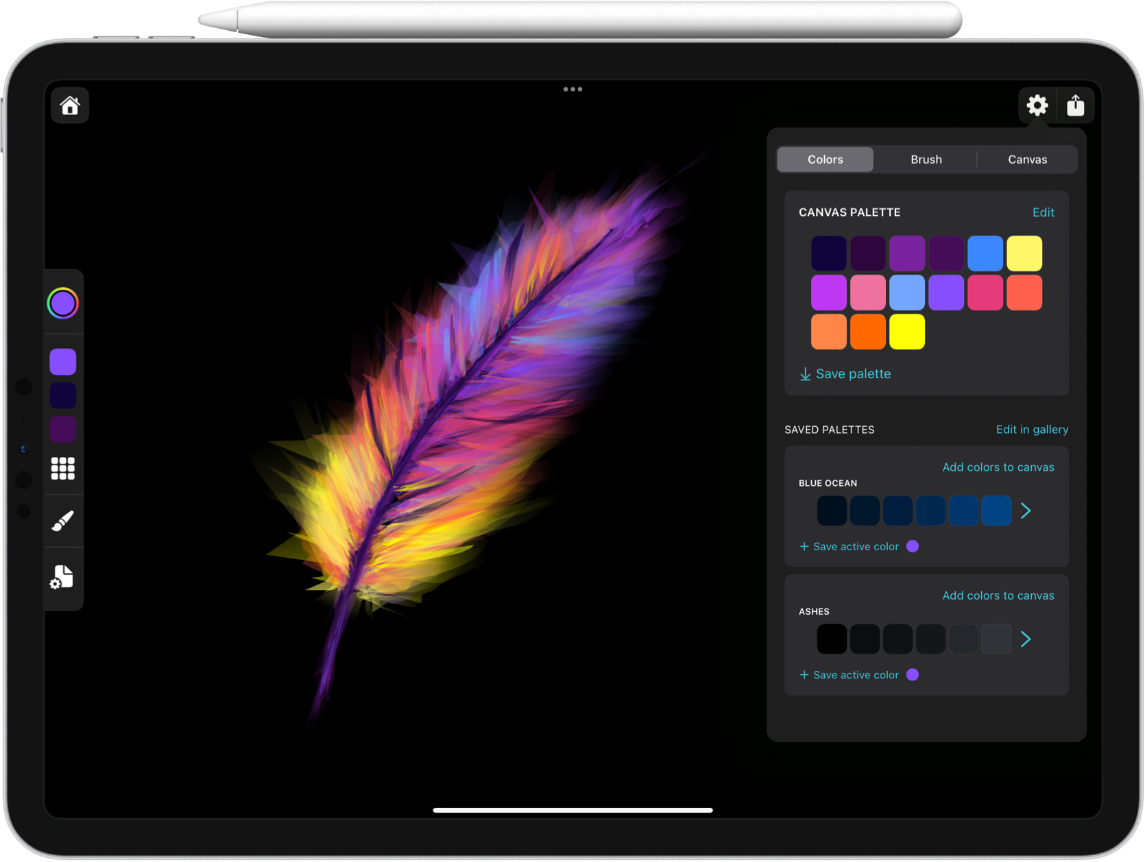1145x862 pixels.
Task: Tap the share export icon
Action: [x=1075, y=106]
